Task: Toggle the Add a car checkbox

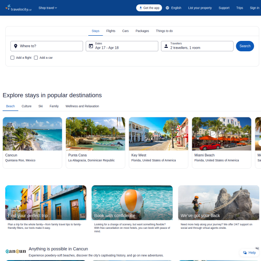Action: click(x=36, y=57)
